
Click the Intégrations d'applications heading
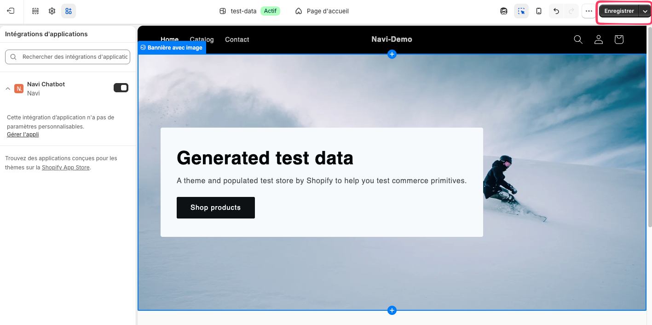[46, 34]
